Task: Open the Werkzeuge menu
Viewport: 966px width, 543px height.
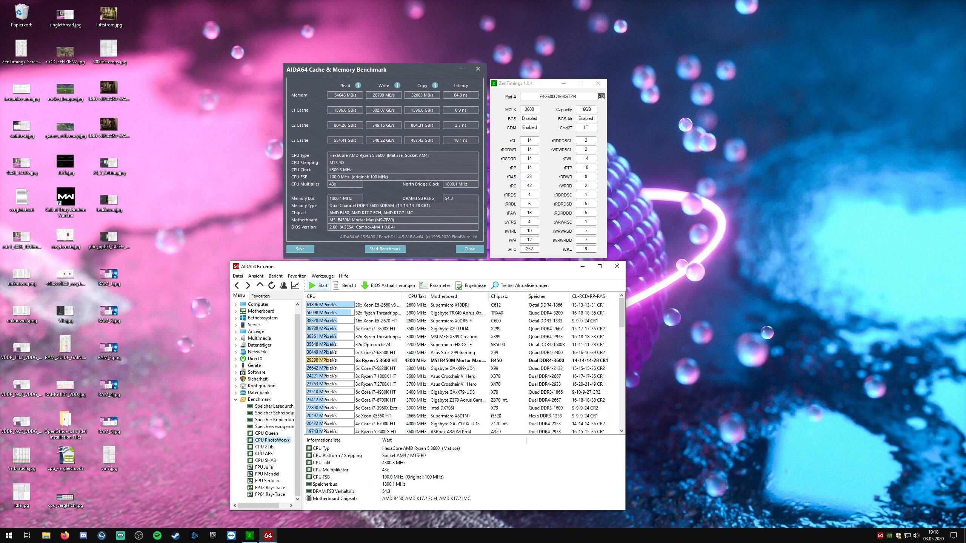Action: tap(322, 276)
